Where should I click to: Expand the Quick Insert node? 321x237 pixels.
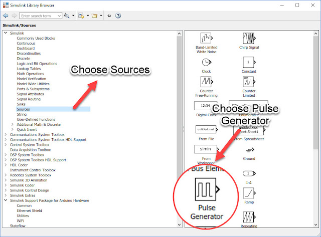(12, 129)
